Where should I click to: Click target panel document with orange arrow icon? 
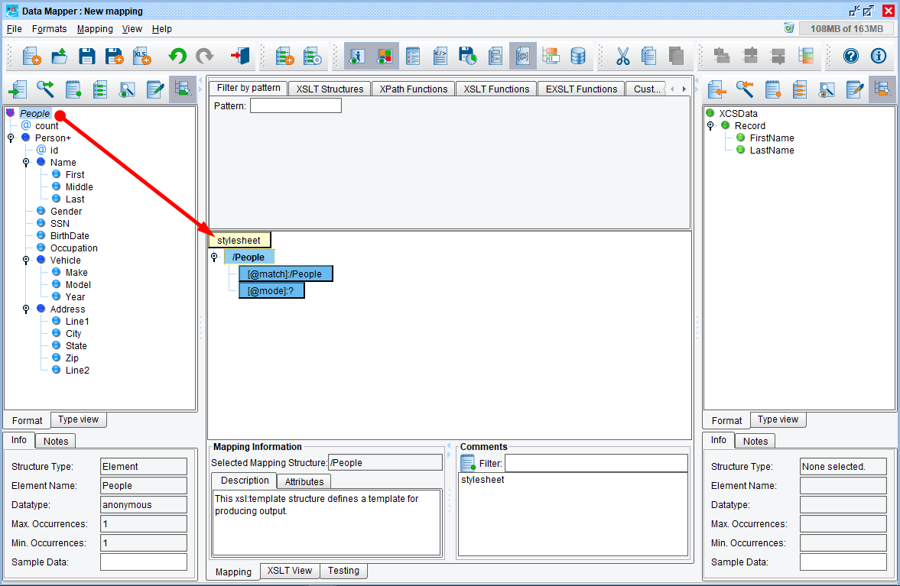(717, 89)
